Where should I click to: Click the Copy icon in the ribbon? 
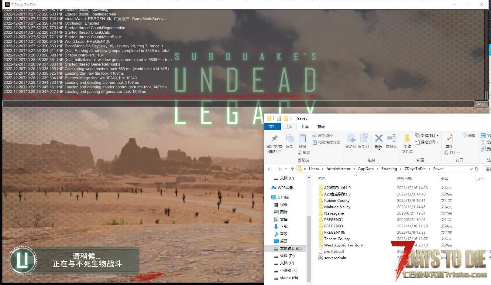(x=290, y=138)
